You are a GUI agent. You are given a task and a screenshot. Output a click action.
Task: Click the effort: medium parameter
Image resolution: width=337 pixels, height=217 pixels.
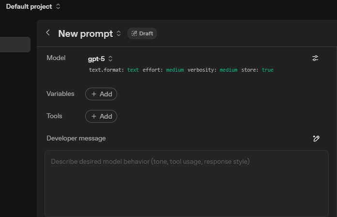[x=163, y=70]
